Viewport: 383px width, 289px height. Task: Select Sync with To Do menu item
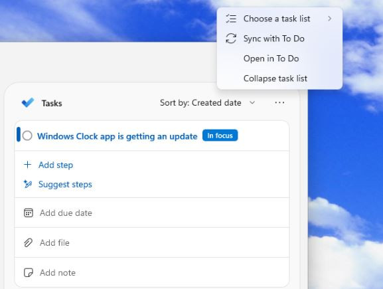pos(279,39)
